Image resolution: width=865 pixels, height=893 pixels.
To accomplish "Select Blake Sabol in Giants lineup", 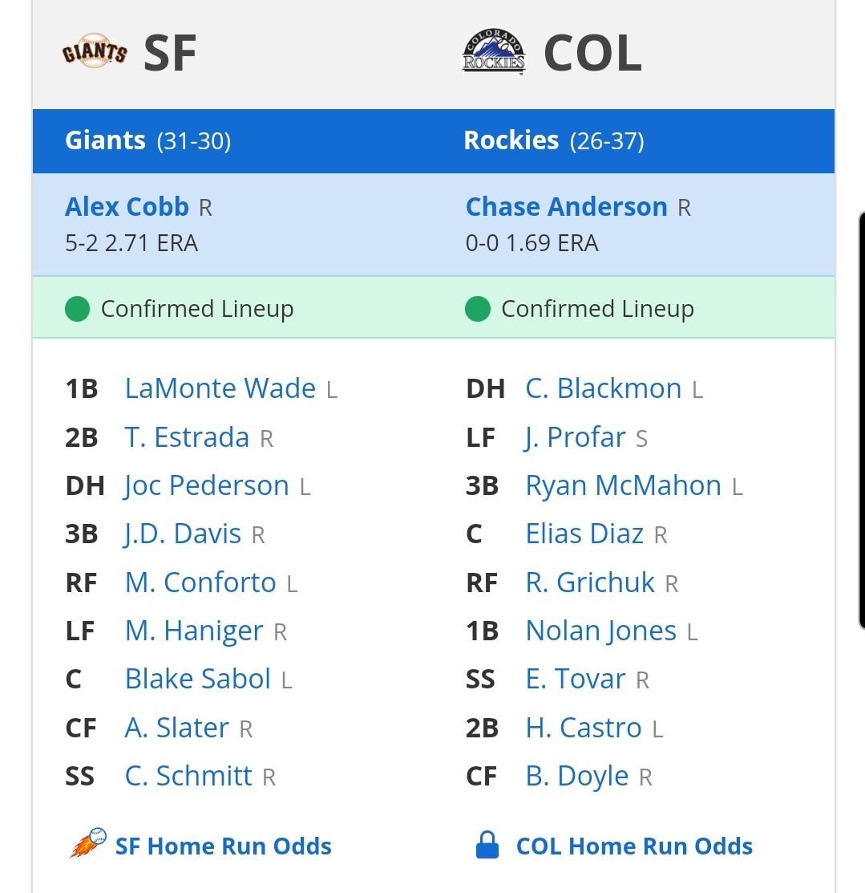I will pos(197,679).
